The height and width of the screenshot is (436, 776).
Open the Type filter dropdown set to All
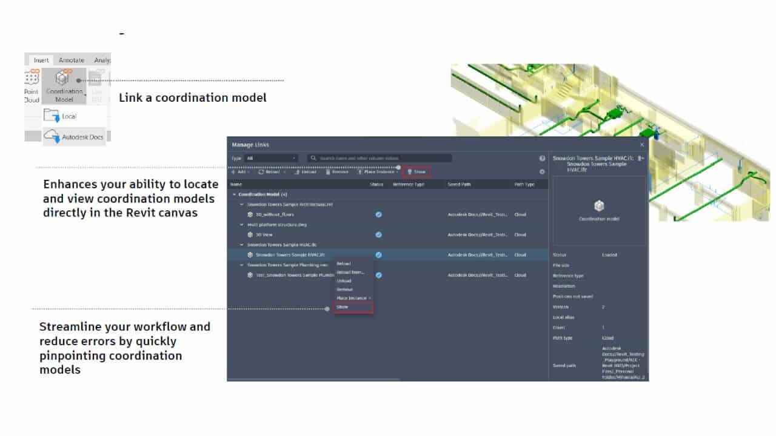[x=270, y=158]
